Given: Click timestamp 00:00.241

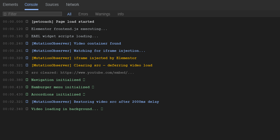Looking at the screenshot, I should [x=13, y=51].
